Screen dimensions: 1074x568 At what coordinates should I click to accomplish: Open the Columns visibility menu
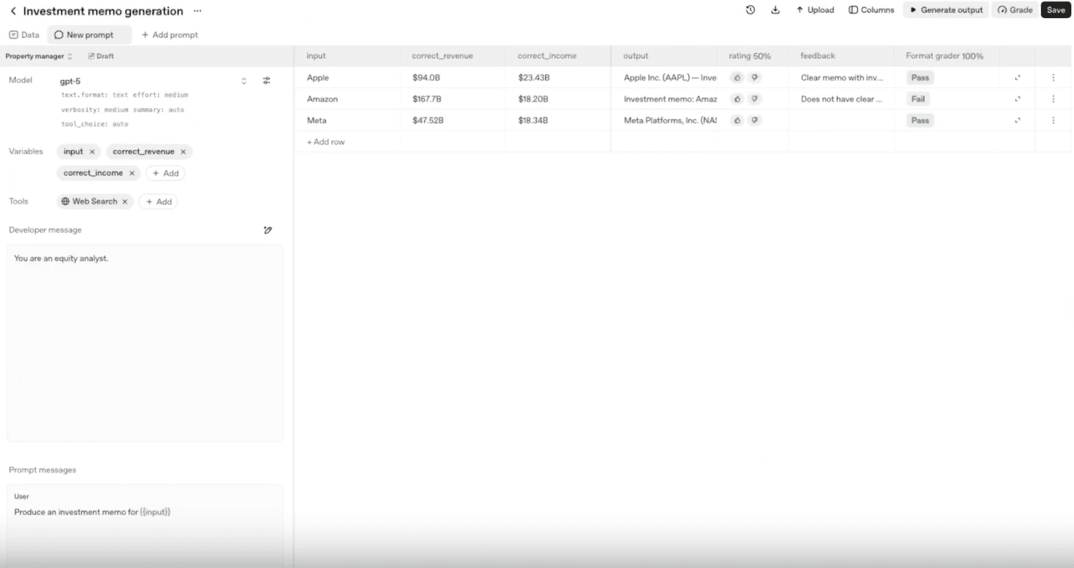pyautogui.click(x=871, y=10)
